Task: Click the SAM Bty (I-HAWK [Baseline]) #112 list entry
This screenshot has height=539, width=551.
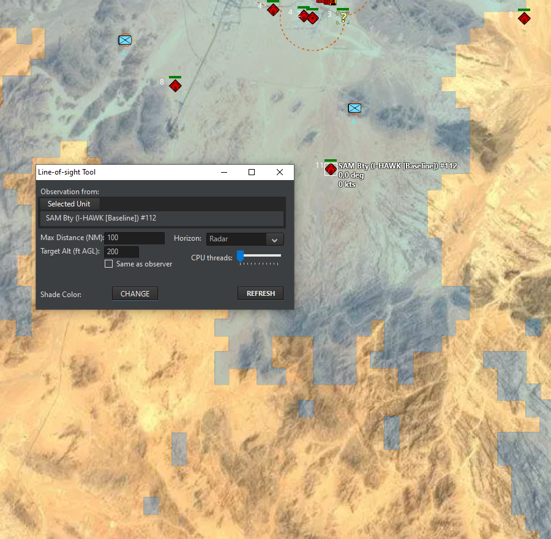Action: [x=162, y=218]
